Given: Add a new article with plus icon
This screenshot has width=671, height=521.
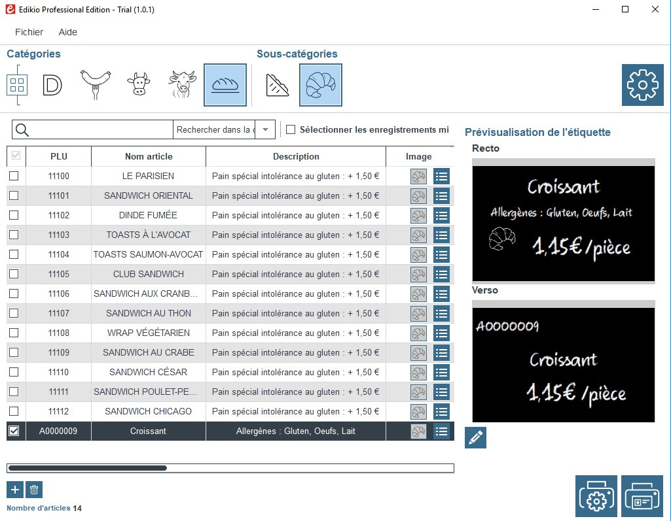Looking at the screenshot, I should coord(14,489).
